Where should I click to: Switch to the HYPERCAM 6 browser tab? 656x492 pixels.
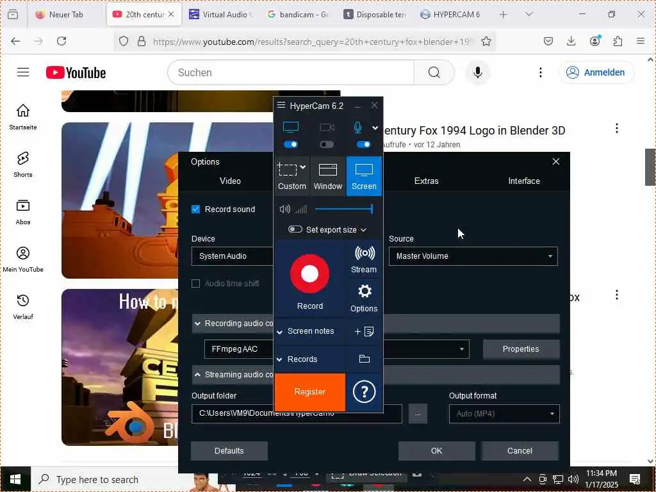(x=451, y=14)
